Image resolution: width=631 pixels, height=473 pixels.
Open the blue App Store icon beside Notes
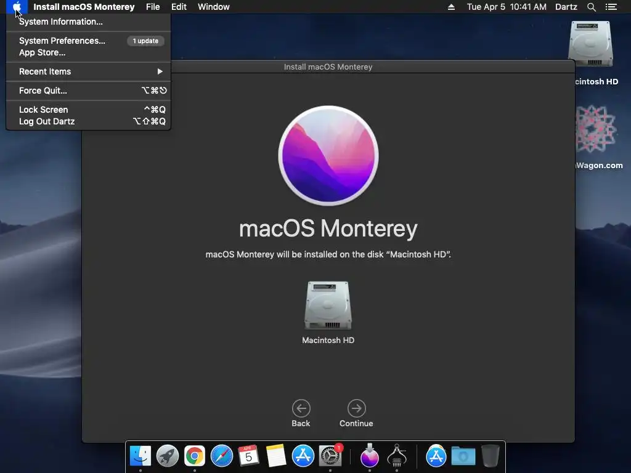pos(303,456)
